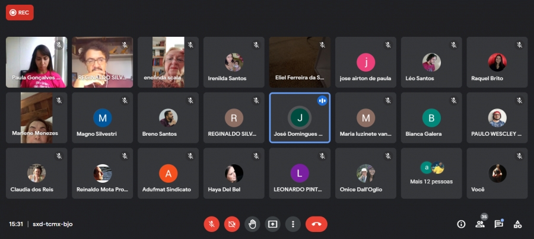Screen dimensions: 534x239
Task: Click Adufmat Sindicato orange A avatar
Action: click(169, 173)
